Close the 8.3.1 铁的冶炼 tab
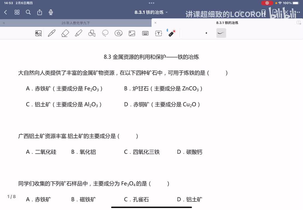The height and width of the screenshot is (210, 303). [155, 23]
